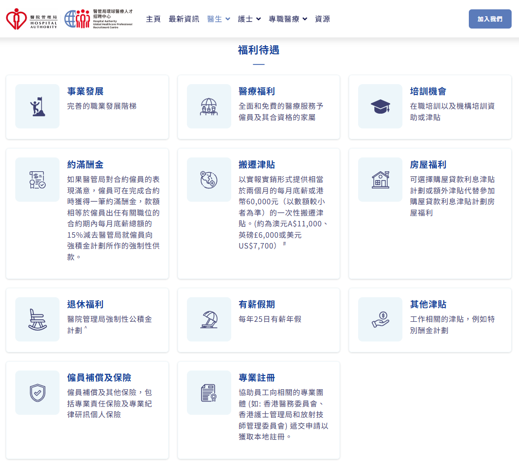Click the hand with coin allowance icon
This screenshot has width=519, height=465.
pyautogui.click(x=380, y=319)
